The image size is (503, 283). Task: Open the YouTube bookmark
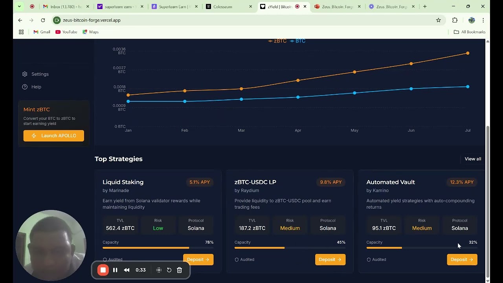point(66,32)
